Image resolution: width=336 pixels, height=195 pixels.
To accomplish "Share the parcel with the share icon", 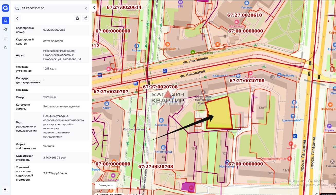I will coord(85,18).
